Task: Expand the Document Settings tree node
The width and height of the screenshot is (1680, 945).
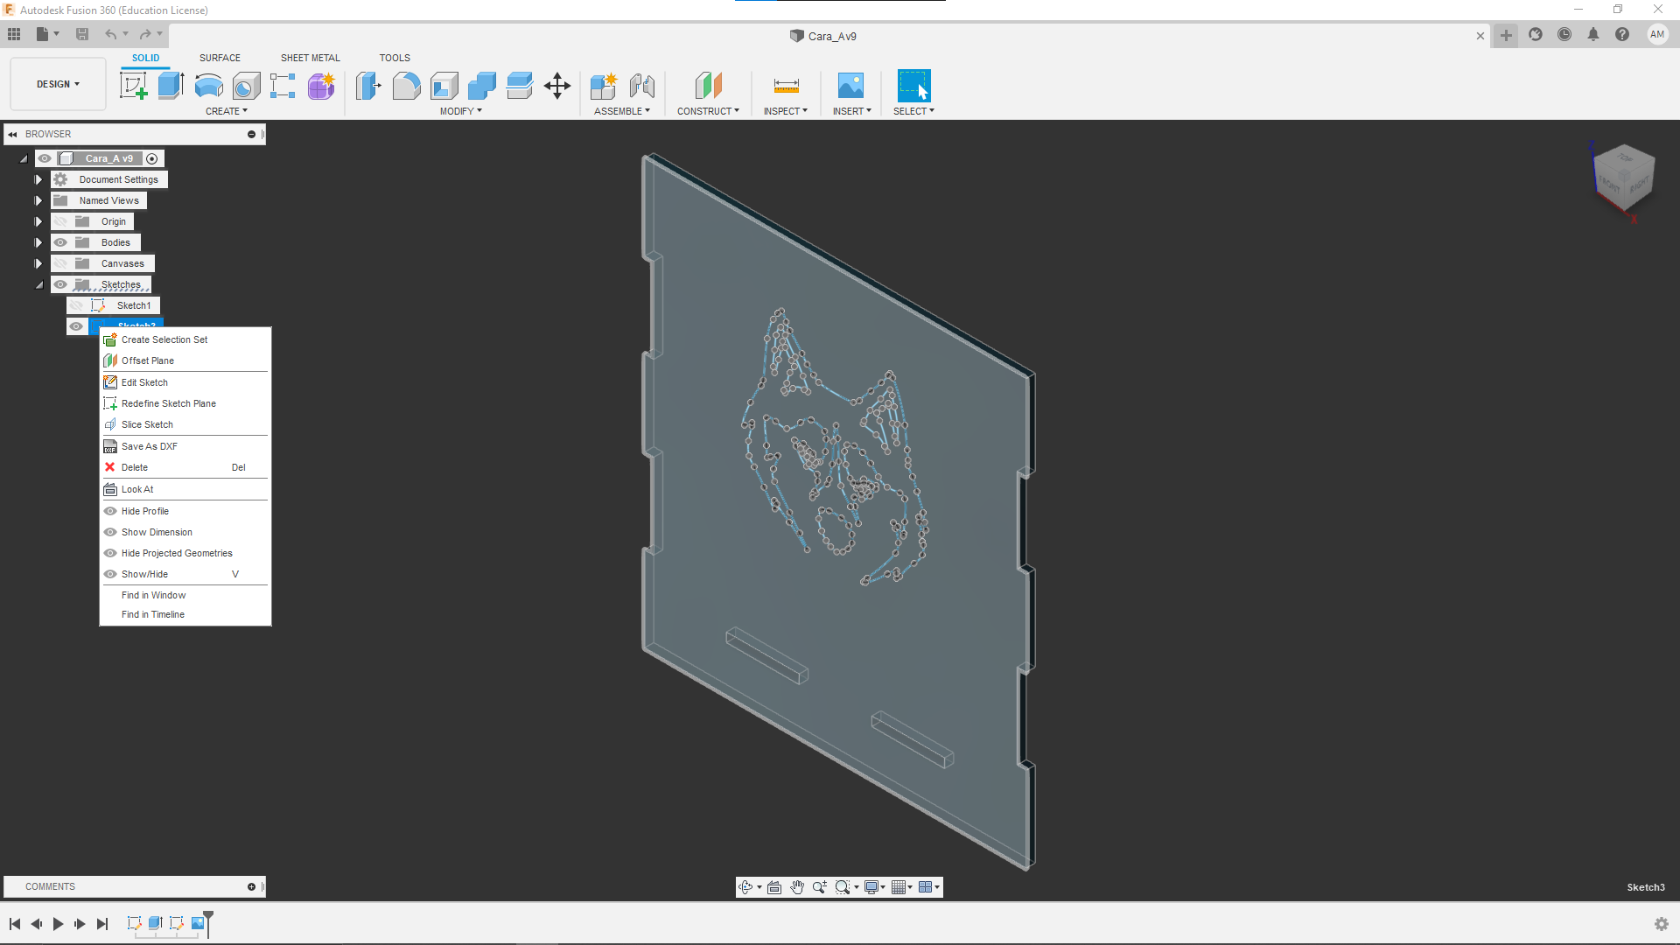Action: point(38,179)
